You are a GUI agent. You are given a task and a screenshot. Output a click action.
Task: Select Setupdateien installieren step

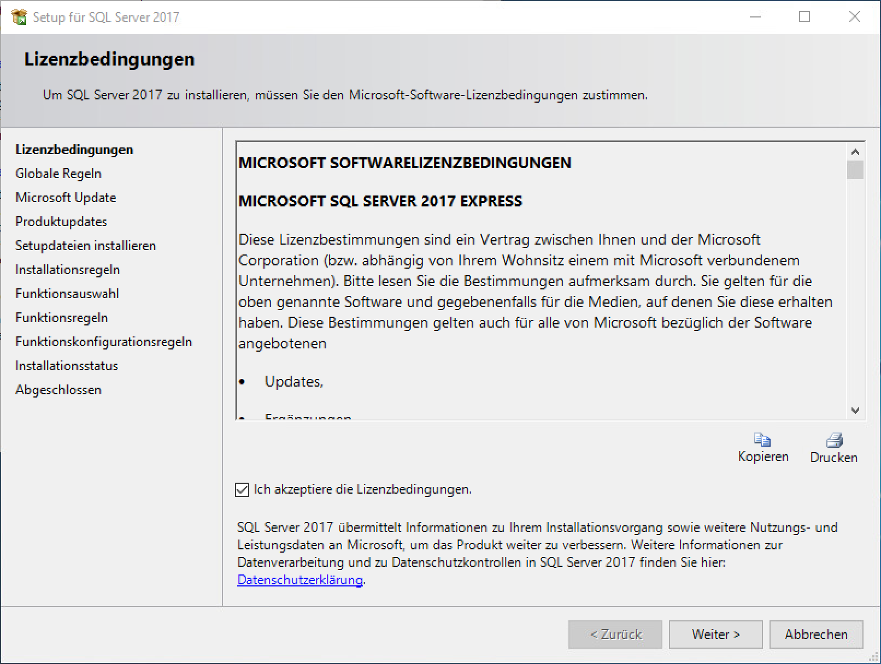(86, 246)
